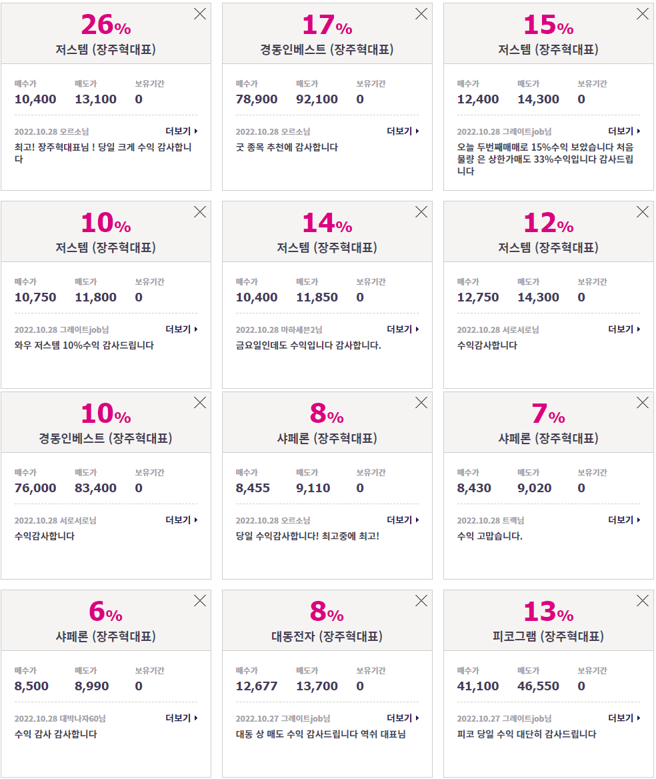Close the 26% 저스템 card
The height and width of the screenshot is (779, 656).
coord(199,14)
